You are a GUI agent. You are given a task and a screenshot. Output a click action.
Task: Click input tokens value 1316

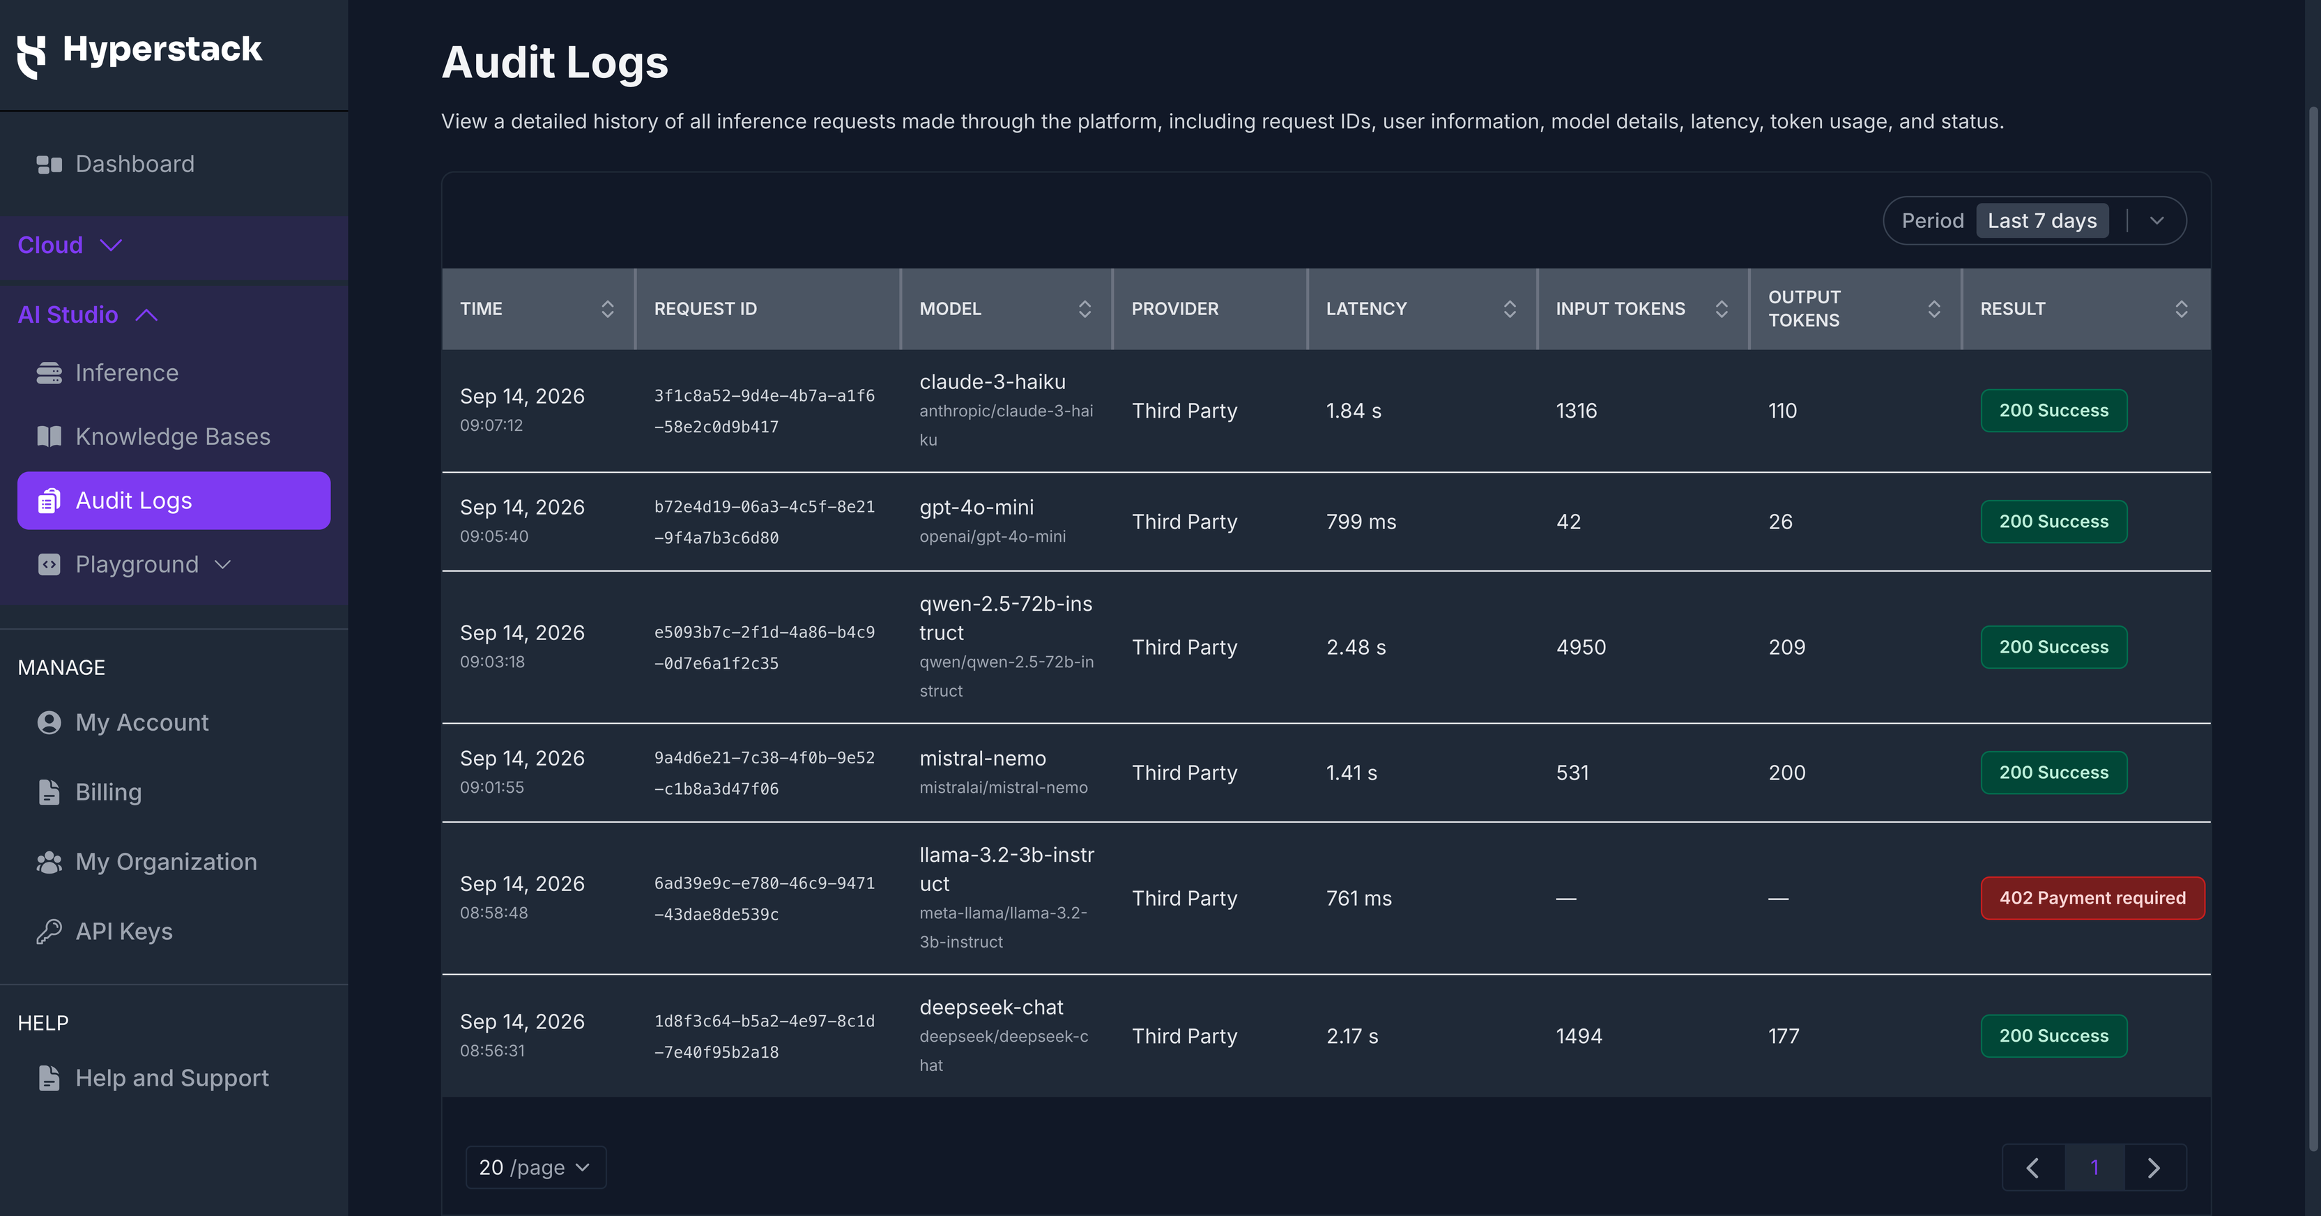(x=1576, y=410)
